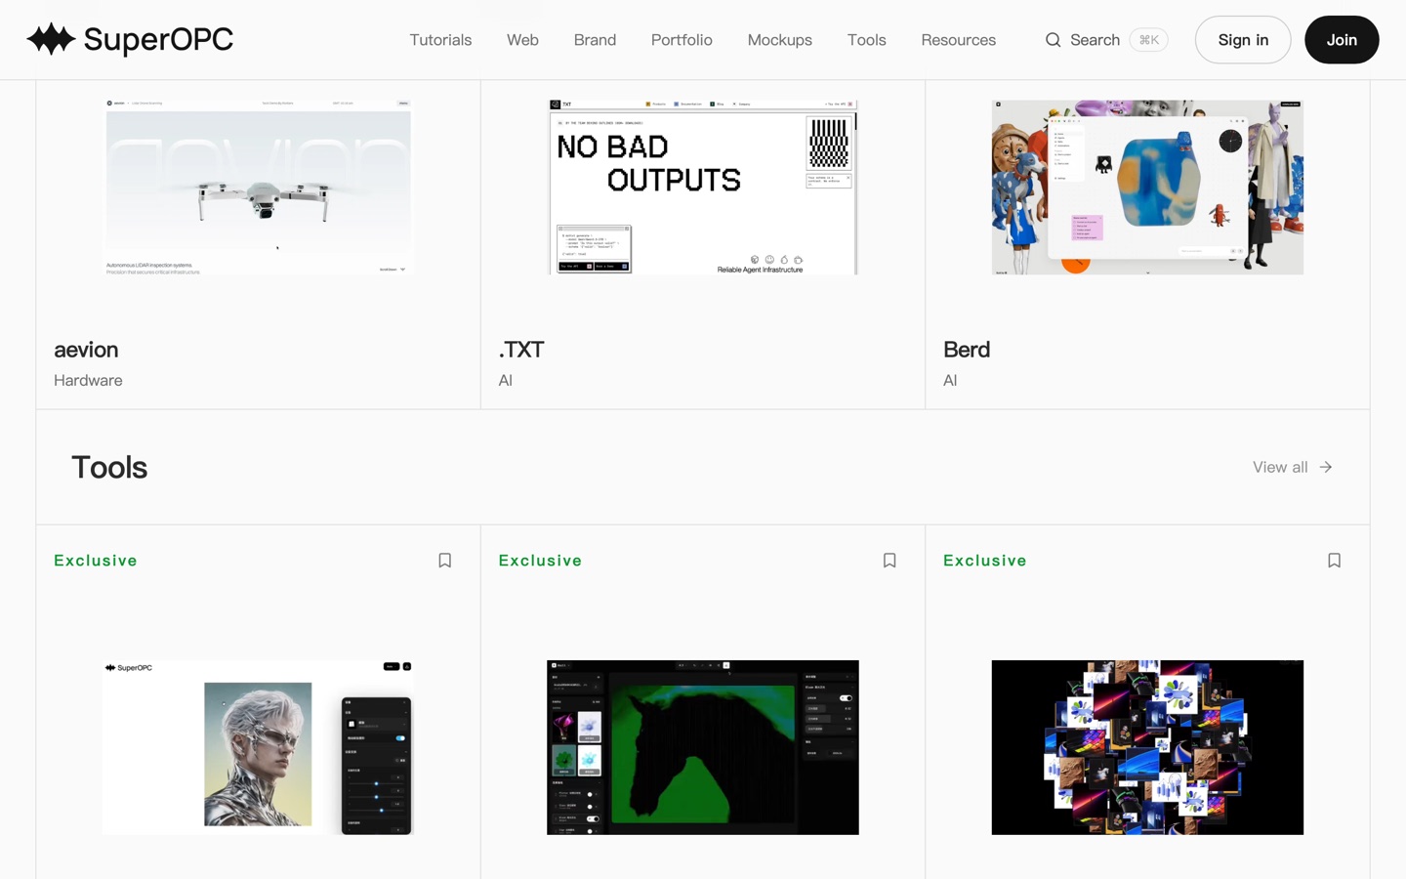This screenshot has height=879, width=1406.
Task: Click the SuperOPC logo icon
Action: point(51,39)
